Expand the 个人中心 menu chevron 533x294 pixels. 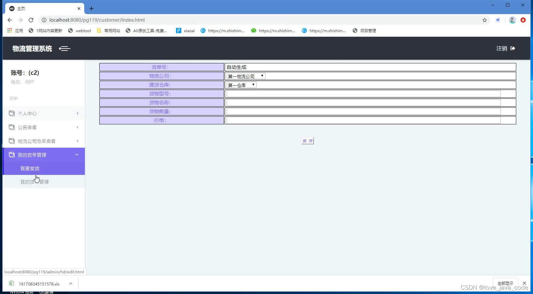tap(77, 113)
